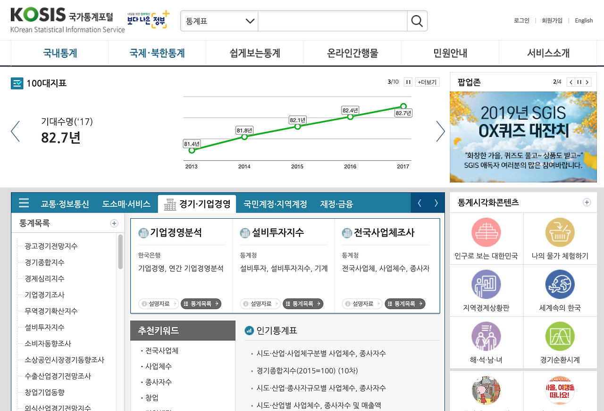Open the 2019년 SGIS OX퀴즈 banner
This screenshot has width=604, height=411.
523,137
